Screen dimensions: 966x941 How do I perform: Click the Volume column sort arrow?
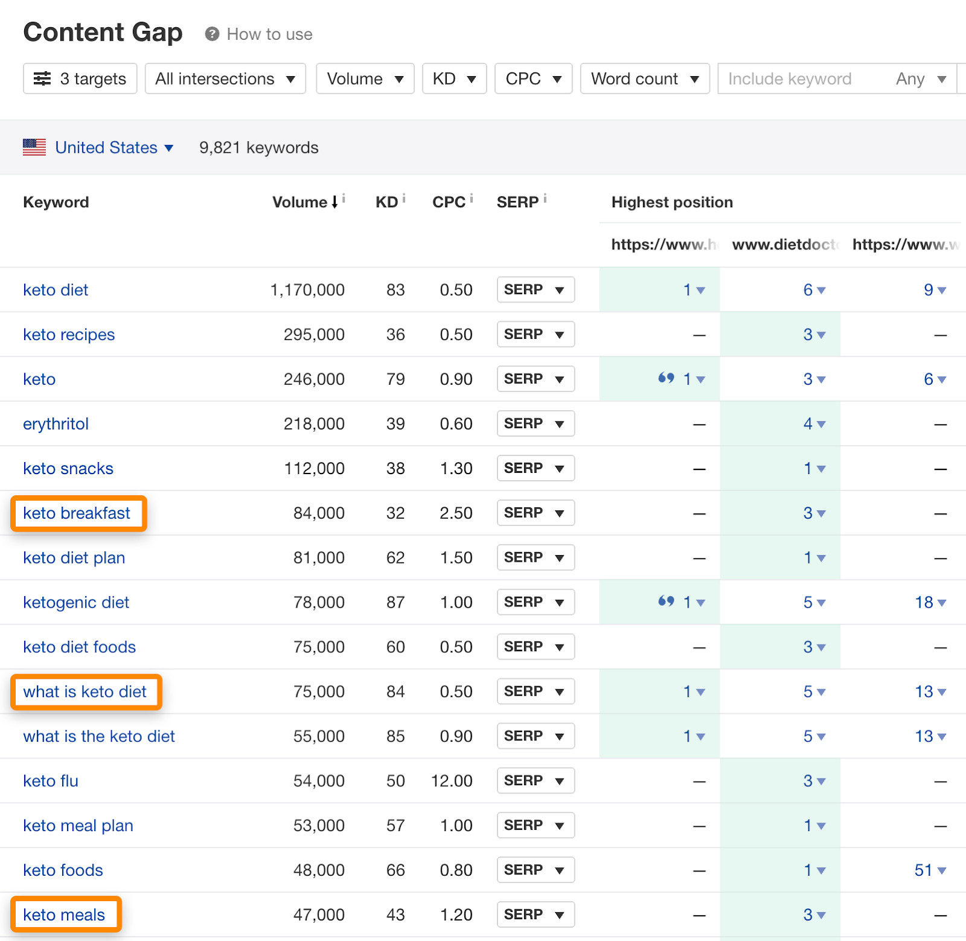click(x=334, y=202)
